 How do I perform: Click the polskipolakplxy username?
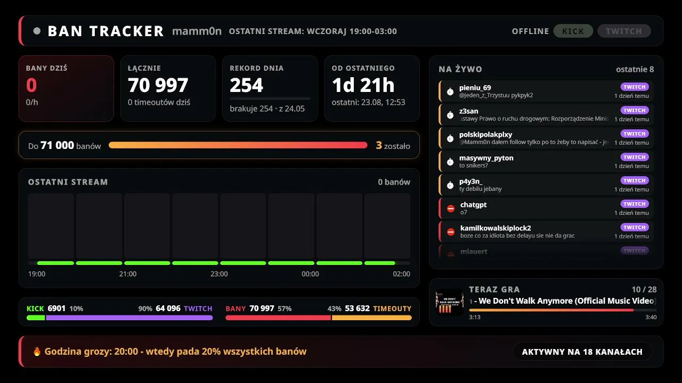pyautogui.click(x=486, y=135)
